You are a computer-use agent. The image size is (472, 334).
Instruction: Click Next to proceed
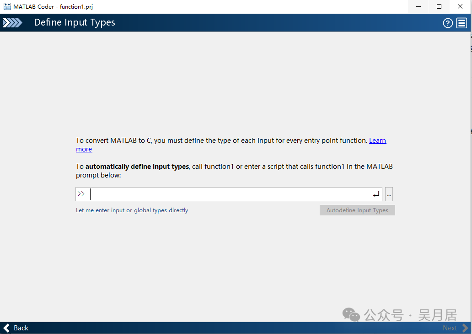point(456,328)
